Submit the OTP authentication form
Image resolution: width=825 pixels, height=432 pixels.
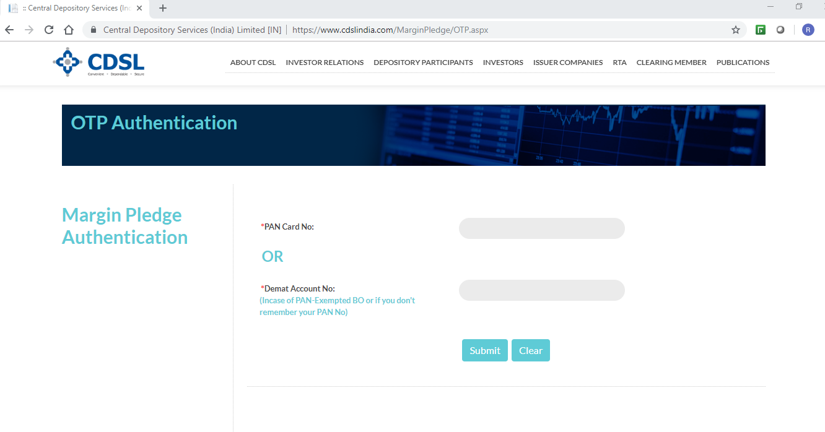point(485,350)
